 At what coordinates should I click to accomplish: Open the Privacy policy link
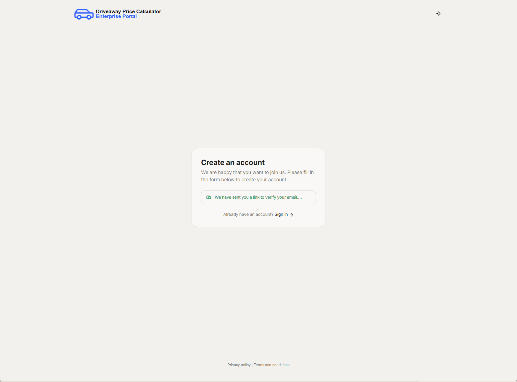[239, 365]
